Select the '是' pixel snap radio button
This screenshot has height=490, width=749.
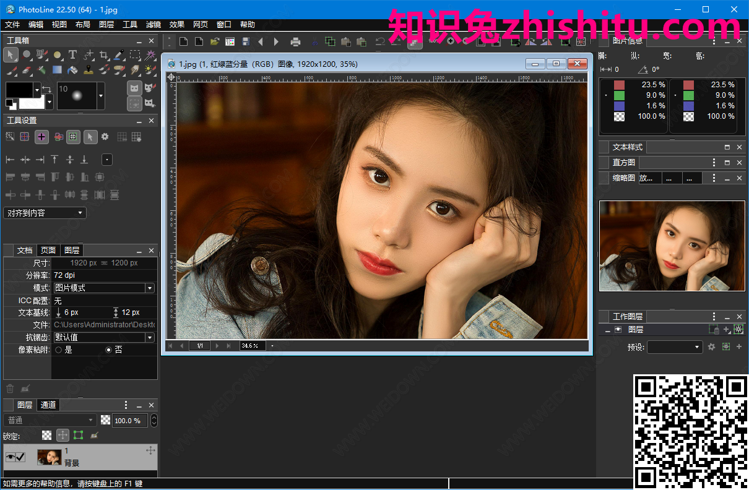[x=59, y=350]
